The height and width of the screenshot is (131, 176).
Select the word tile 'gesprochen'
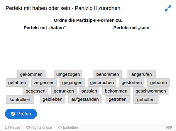tap(102, 83)
